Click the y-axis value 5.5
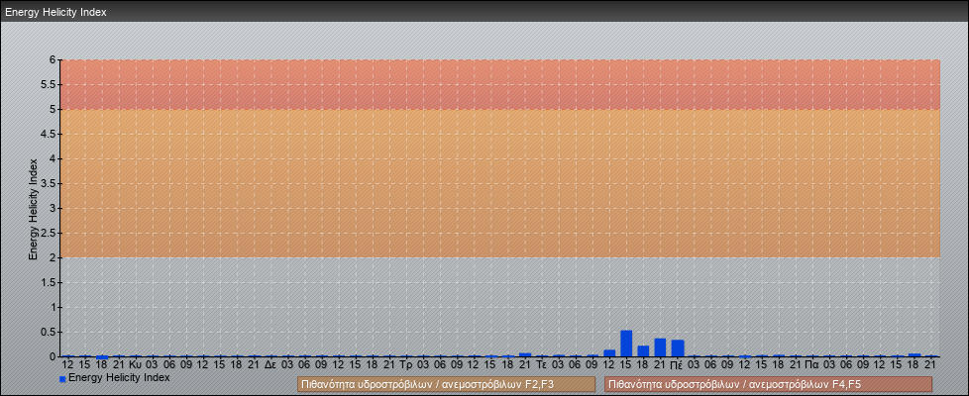This screenshot has width=969, height=396. click(x=49, y=84)
